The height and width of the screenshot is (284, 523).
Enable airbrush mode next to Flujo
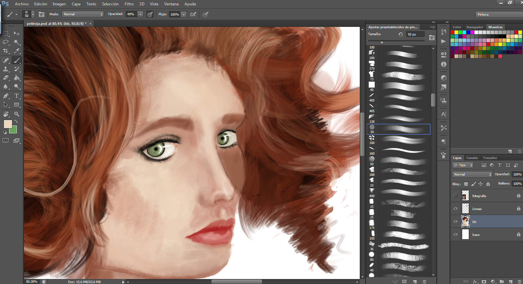click(193, 14)
